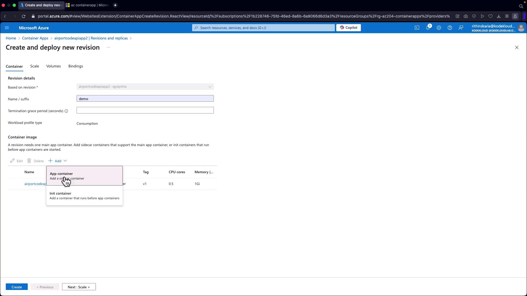This screenshot has width=527, height=296.
Task: Click the termination grace period info icon
Action: pos(66,111)
